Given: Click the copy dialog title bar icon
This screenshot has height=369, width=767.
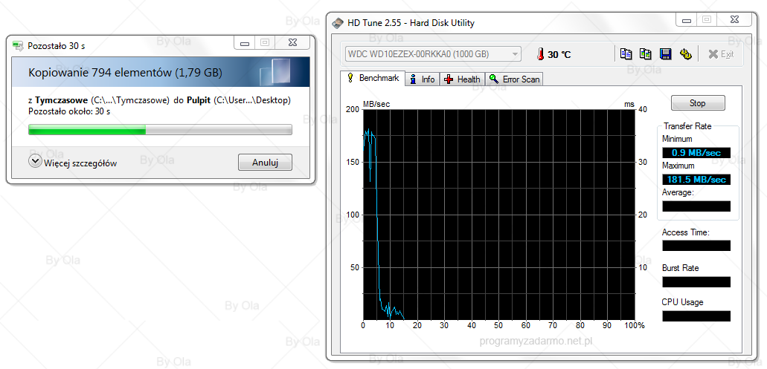Looking at the screenshot, I should click(x=18, y=46).
